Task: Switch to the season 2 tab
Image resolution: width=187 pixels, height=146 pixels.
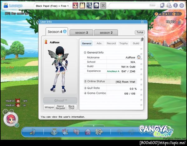Action: pos(106,32)
